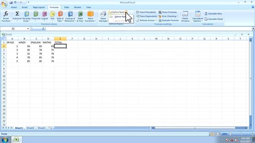Expand the Name Box dropdown arrow
The image size is (255, 143).
(28, 29)
